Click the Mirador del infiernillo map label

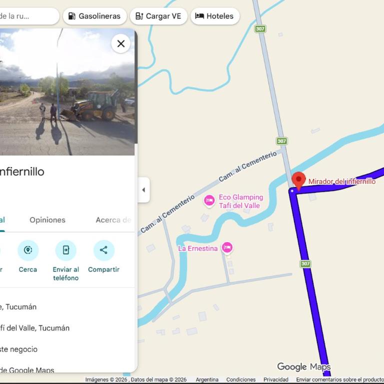pyautogui.click(x=342, y=181)
